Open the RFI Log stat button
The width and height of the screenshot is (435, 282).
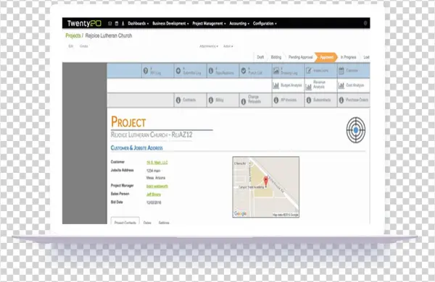(157, 71)
